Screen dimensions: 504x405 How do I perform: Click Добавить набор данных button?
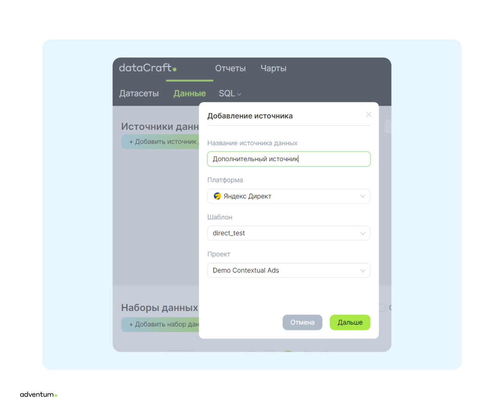pyautogui.click(x=160, y=324)
